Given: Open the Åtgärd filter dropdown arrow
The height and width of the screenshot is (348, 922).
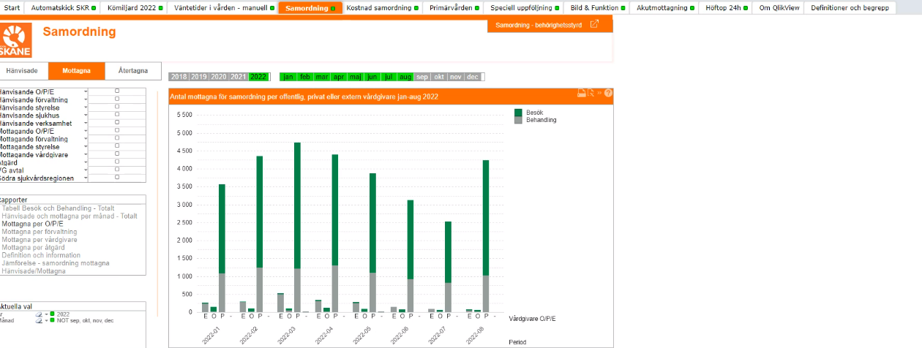Looking at the screenshot, I should coord(86,162).
